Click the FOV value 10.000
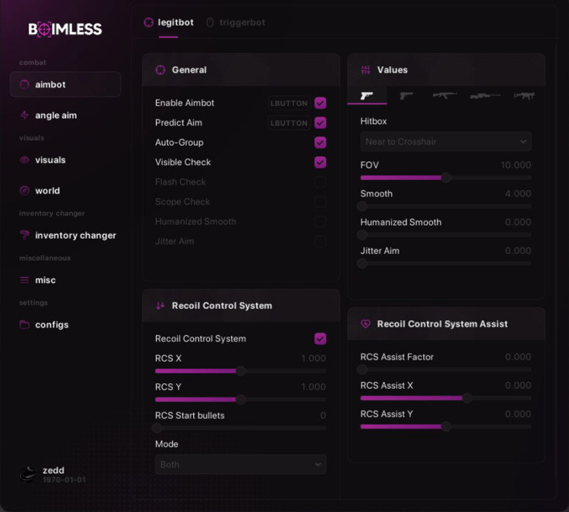 (x=516, y=165)
